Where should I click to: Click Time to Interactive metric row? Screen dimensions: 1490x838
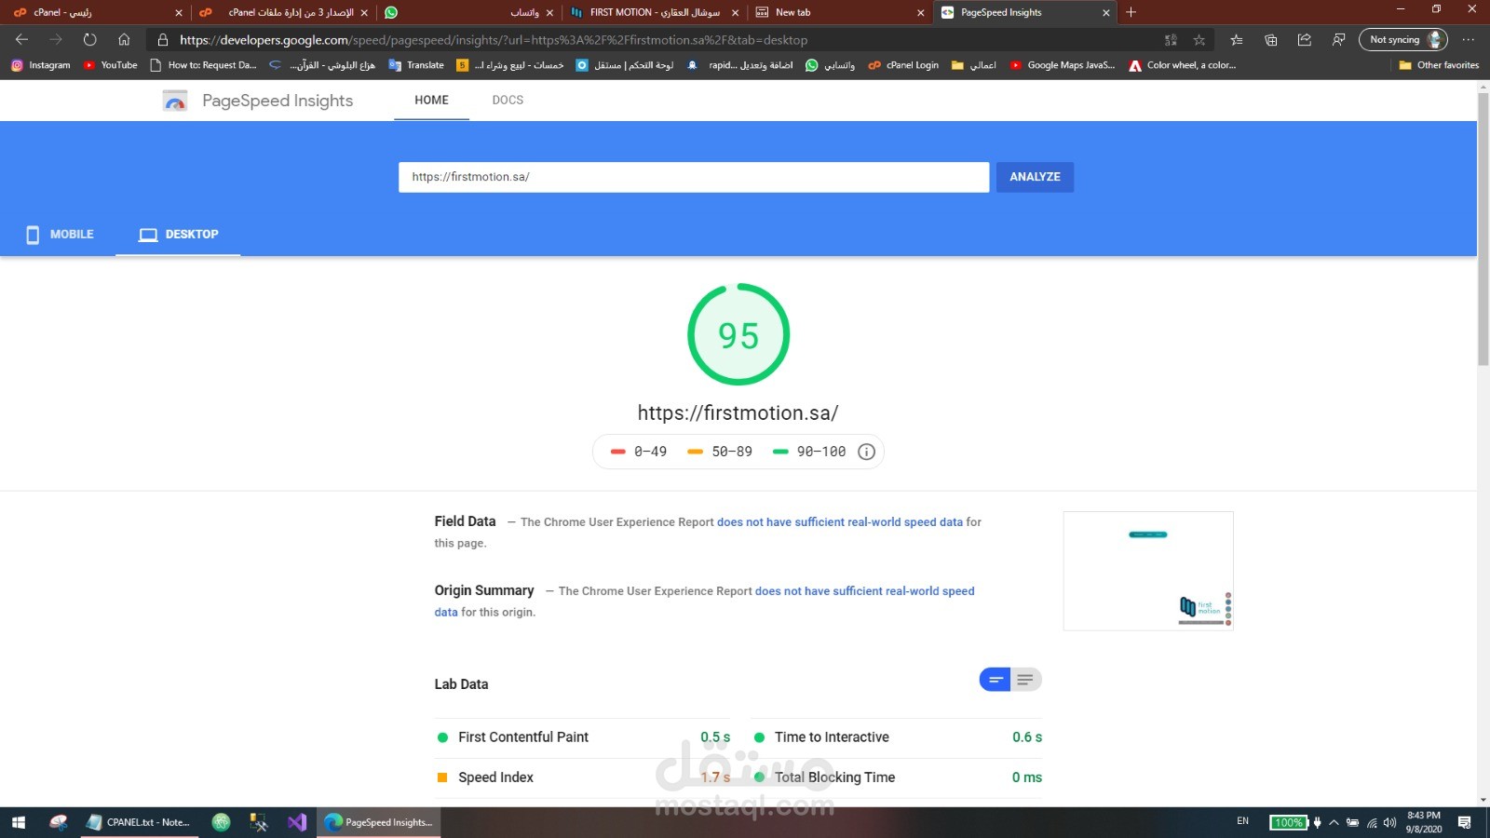(x=897, y=737)
